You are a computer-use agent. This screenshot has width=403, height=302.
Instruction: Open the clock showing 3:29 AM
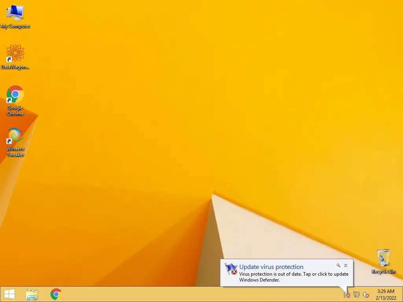(x=386, y=294)
